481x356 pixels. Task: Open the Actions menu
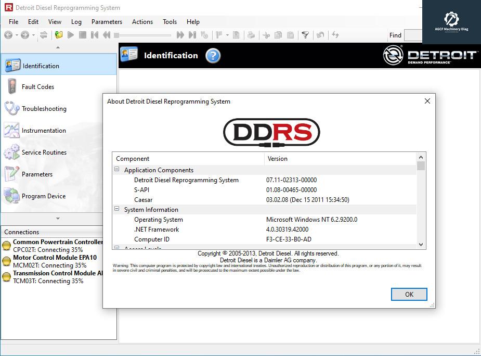(x=142, y=22)
